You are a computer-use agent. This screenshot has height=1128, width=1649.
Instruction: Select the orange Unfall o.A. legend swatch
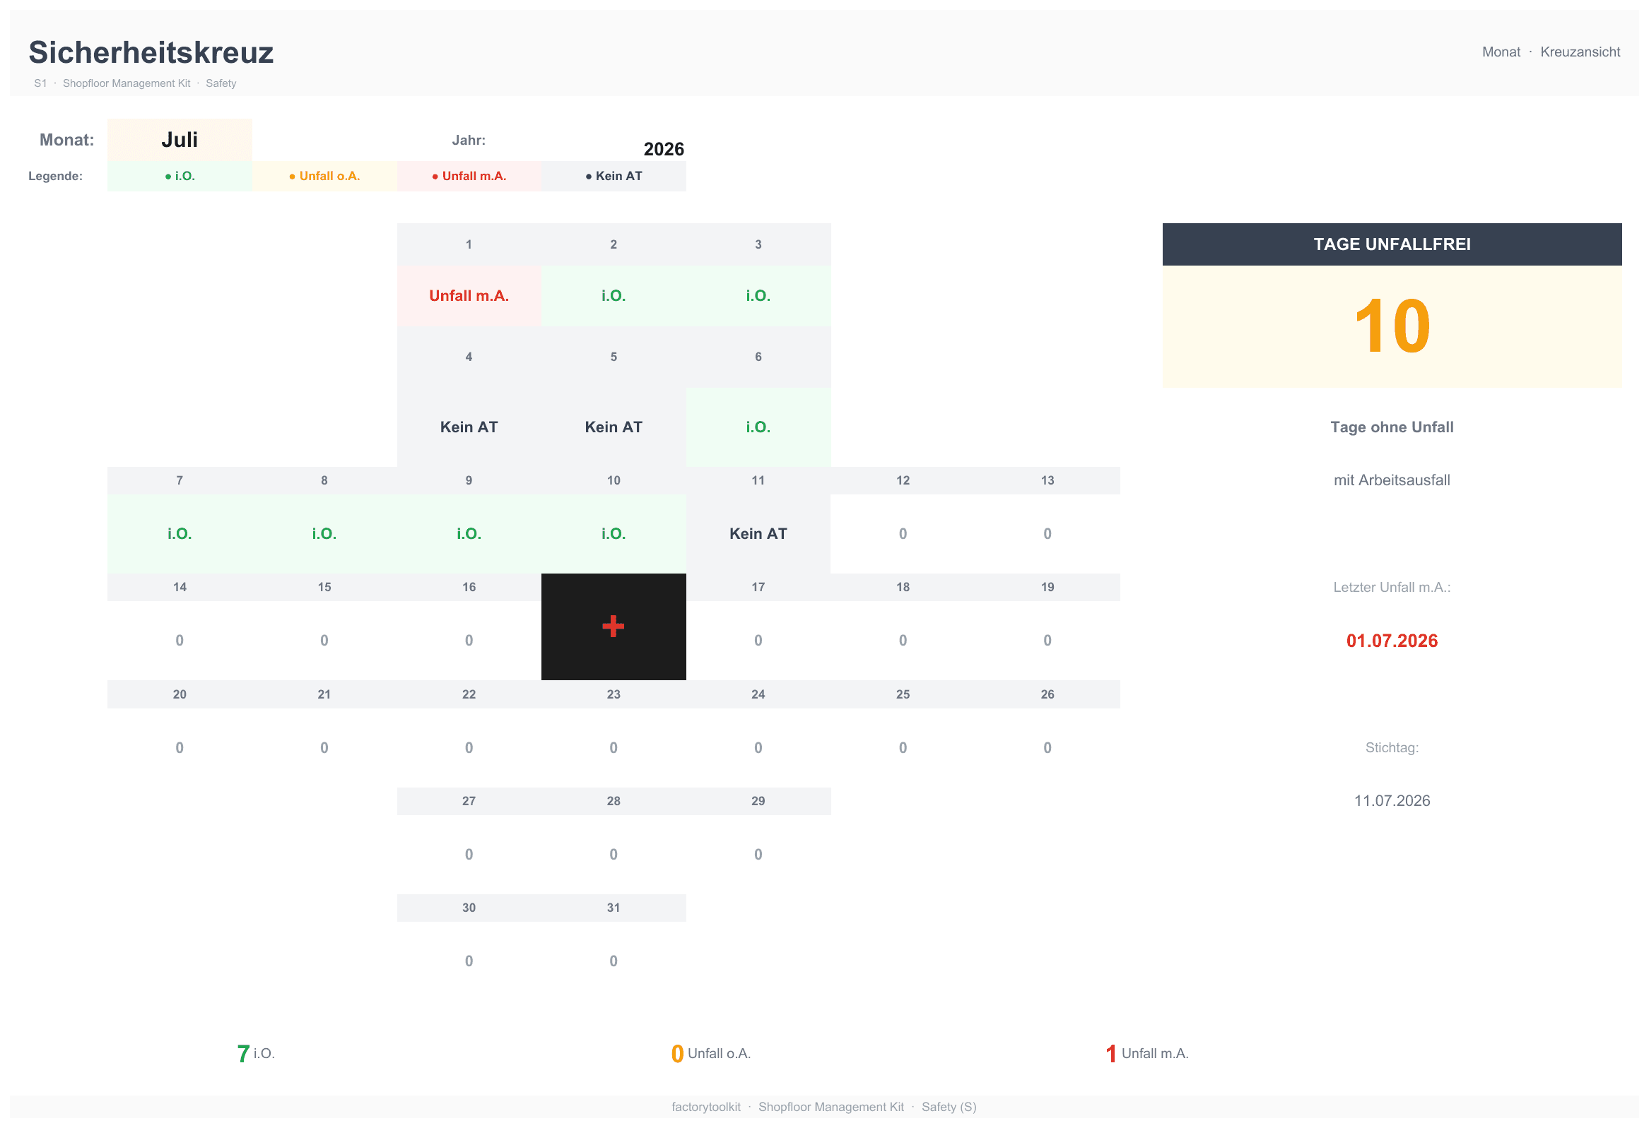[324, 176]
